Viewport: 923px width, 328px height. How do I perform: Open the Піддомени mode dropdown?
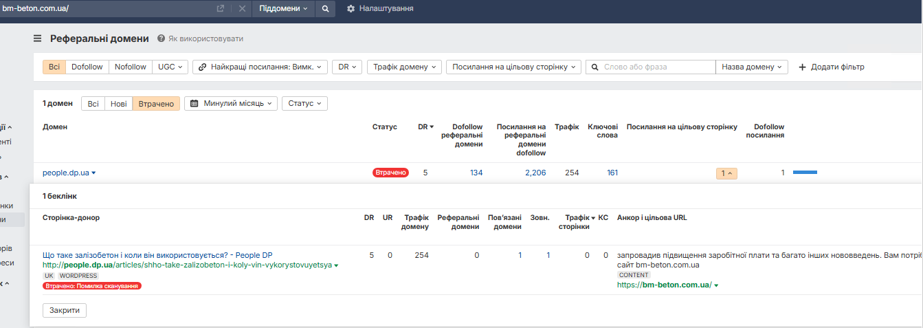(284, 8)
